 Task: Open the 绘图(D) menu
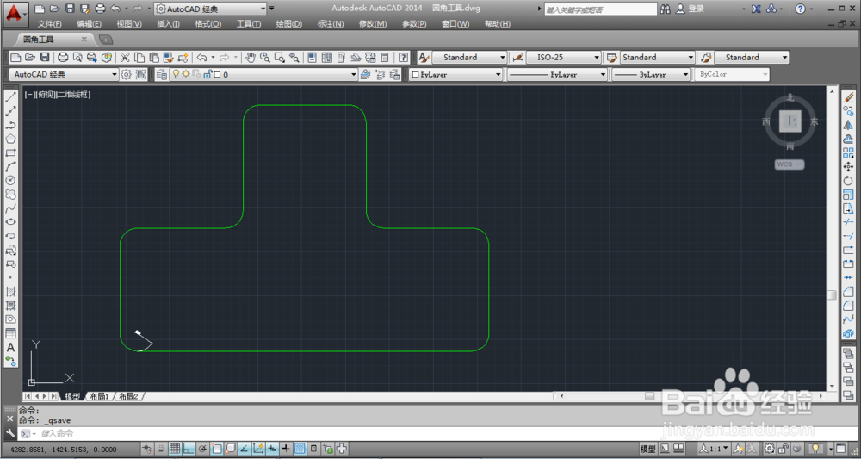pyautogui.click(x=288, y=23)
